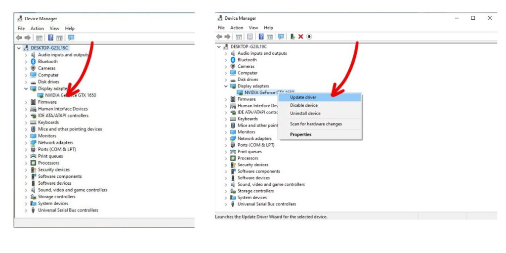Click the scan for hardware changes monitor icon in the left window
506x253 pixels.
(71, 38)
